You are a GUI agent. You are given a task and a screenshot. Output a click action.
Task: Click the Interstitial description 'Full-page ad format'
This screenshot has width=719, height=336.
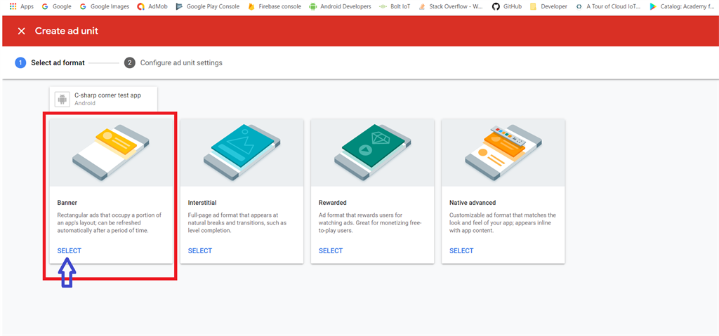(x=237, y=223)
